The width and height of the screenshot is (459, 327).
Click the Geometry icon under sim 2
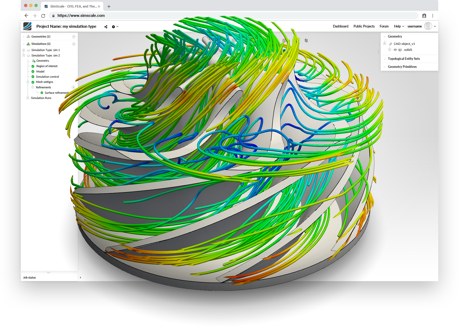click(33, 61)
